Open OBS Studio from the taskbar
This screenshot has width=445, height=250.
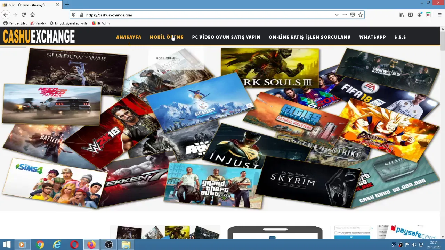click(109, 245)
